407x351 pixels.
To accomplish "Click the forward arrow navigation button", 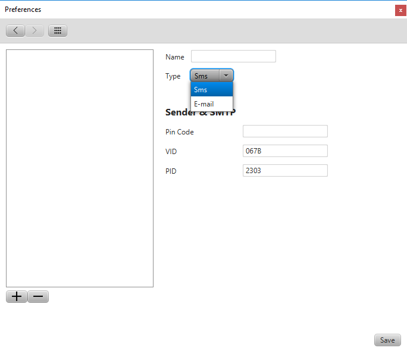I will [x=35, y=30].
